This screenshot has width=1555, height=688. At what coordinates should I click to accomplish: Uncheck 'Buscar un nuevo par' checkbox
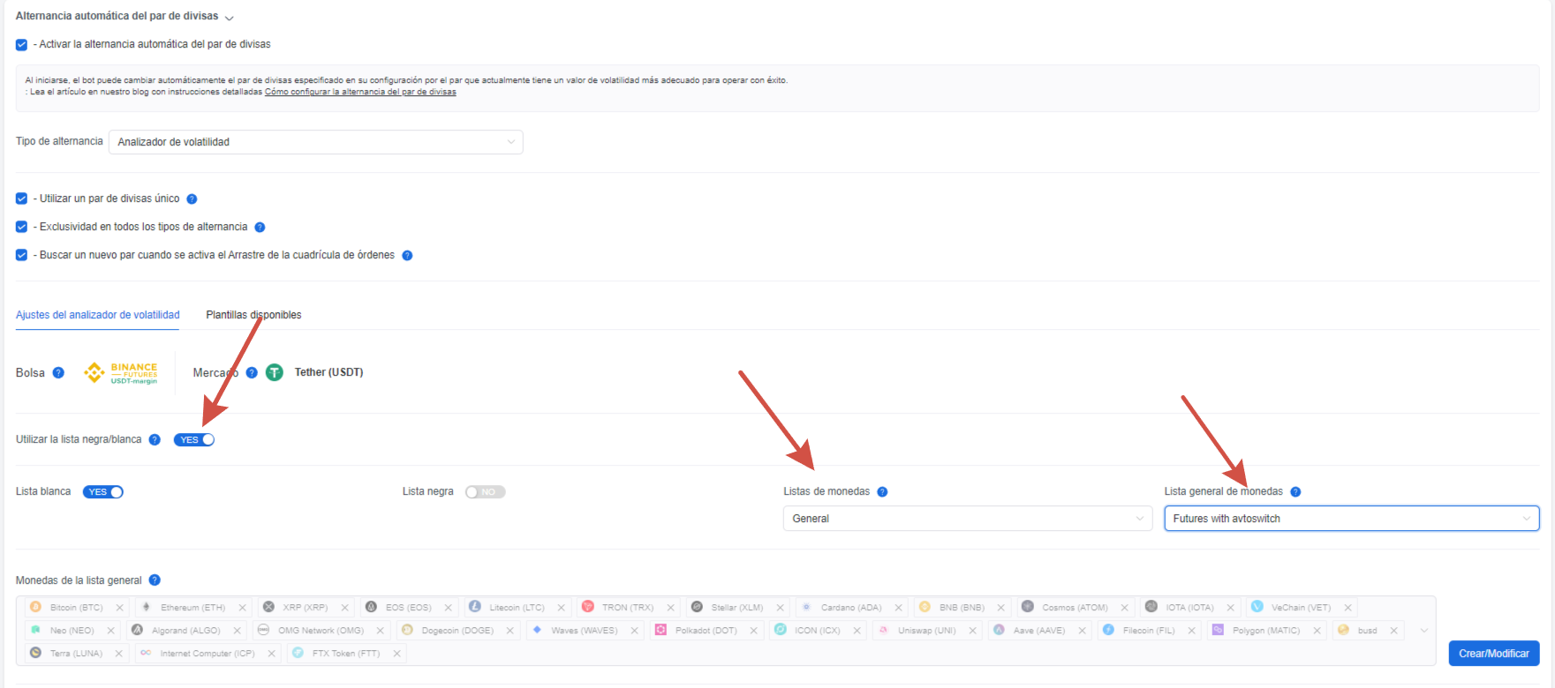pos(21,256)
